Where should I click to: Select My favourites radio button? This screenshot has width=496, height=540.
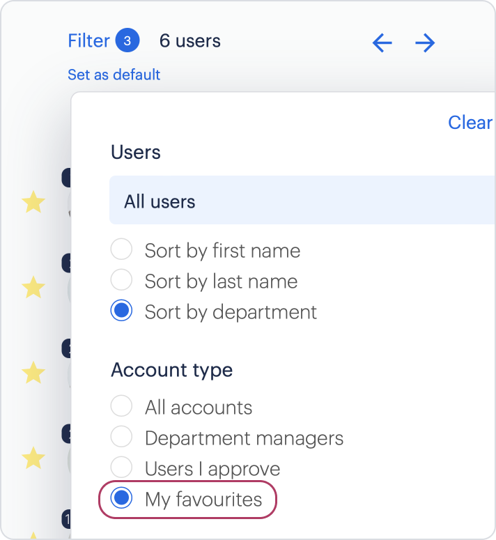[x=121, y=498]
